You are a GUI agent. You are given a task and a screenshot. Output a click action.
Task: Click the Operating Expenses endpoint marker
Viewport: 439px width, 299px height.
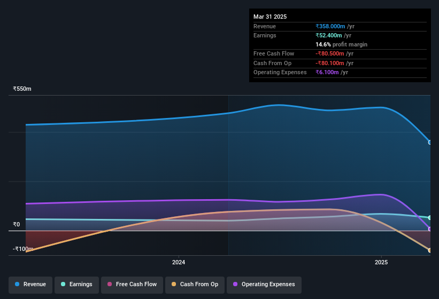(x=430, y=229)
